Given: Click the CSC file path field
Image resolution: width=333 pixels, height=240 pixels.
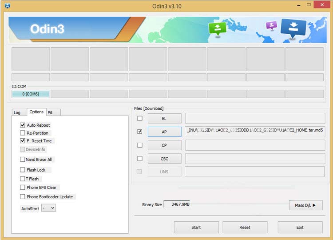Looking at the screenshot, I should 255,158.
